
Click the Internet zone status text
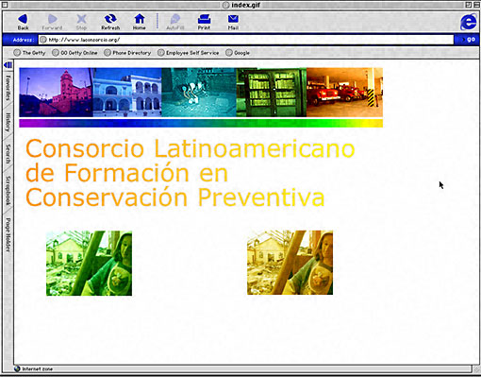tap(38, 368)
